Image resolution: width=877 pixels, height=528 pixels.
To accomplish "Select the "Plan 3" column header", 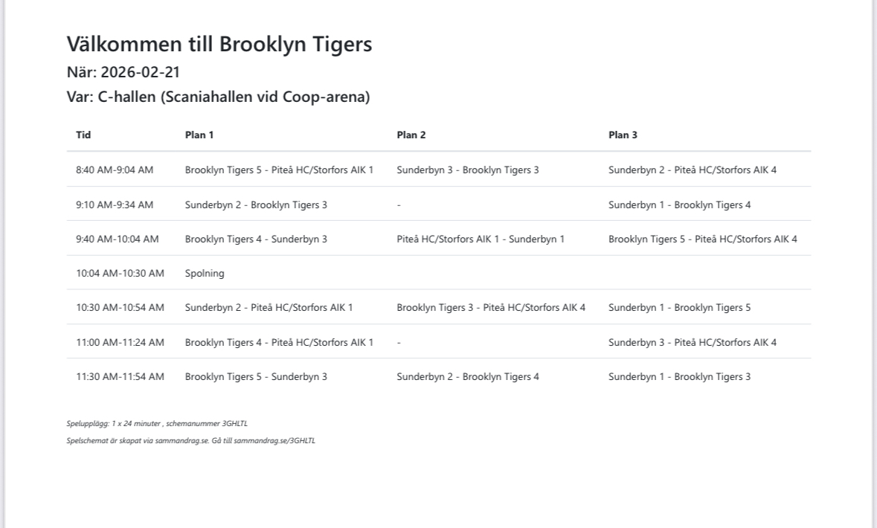I will click(623, 135).
